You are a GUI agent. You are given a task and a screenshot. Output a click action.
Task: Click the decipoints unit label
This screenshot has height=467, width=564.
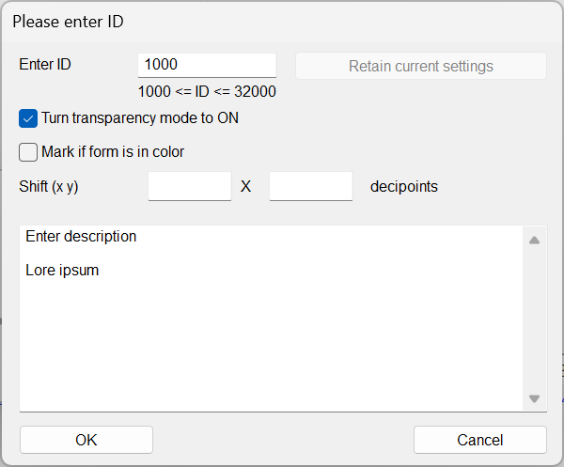click(404, 186)
